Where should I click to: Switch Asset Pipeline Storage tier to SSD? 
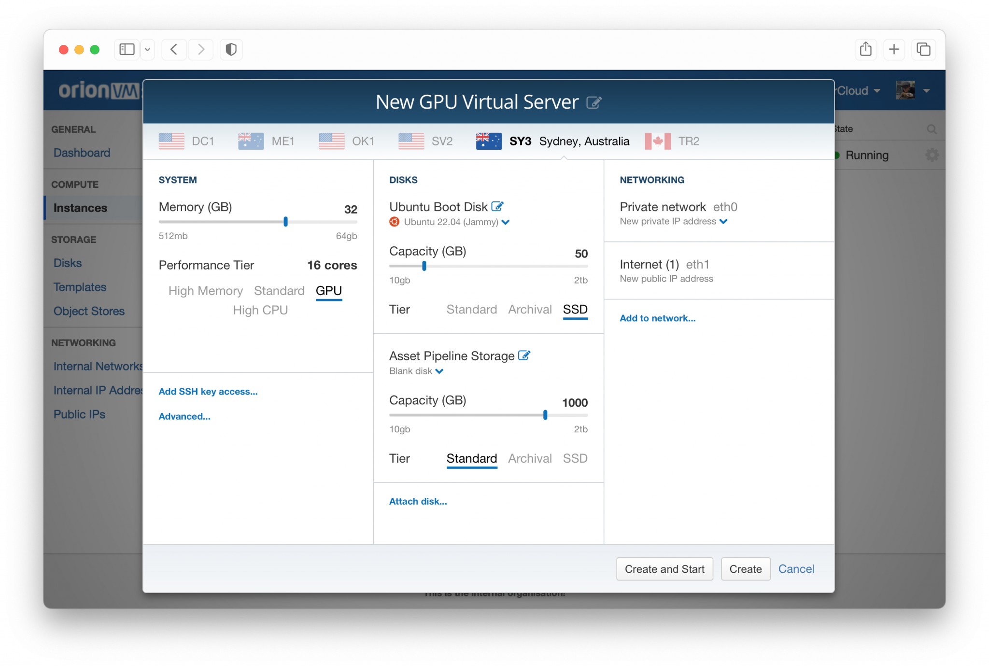point(575,458)
